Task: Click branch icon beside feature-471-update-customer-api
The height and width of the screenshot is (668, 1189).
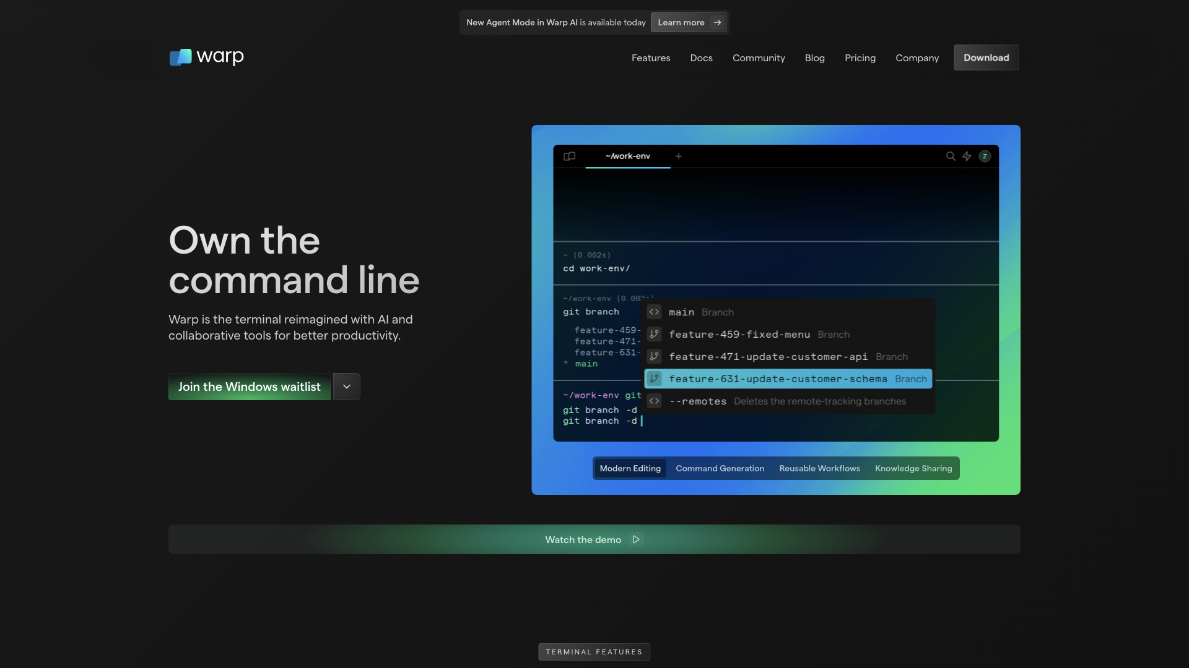Action: [x=655, y=357]
